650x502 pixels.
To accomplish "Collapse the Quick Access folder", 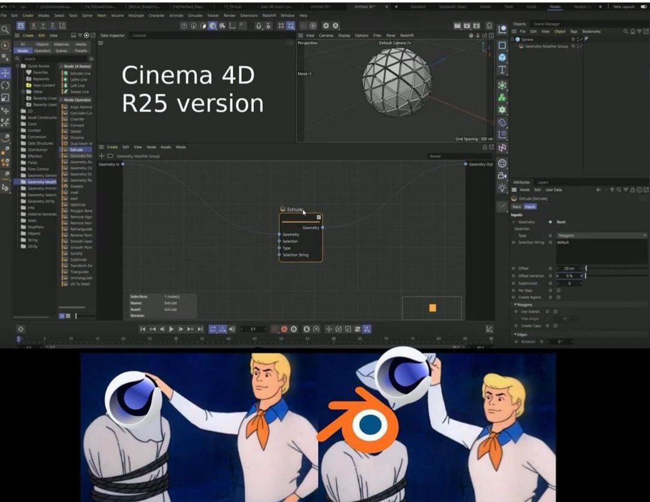I will pyautogui.click(x=17, y=66).
